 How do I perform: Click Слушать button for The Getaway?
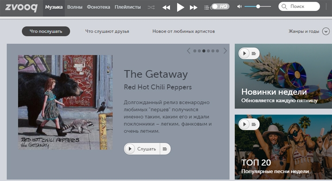coord(142,149)
